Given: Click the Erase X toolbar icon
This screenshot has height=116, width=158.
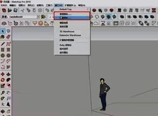Looking at the screenshot, I should [x=40, y=10].
